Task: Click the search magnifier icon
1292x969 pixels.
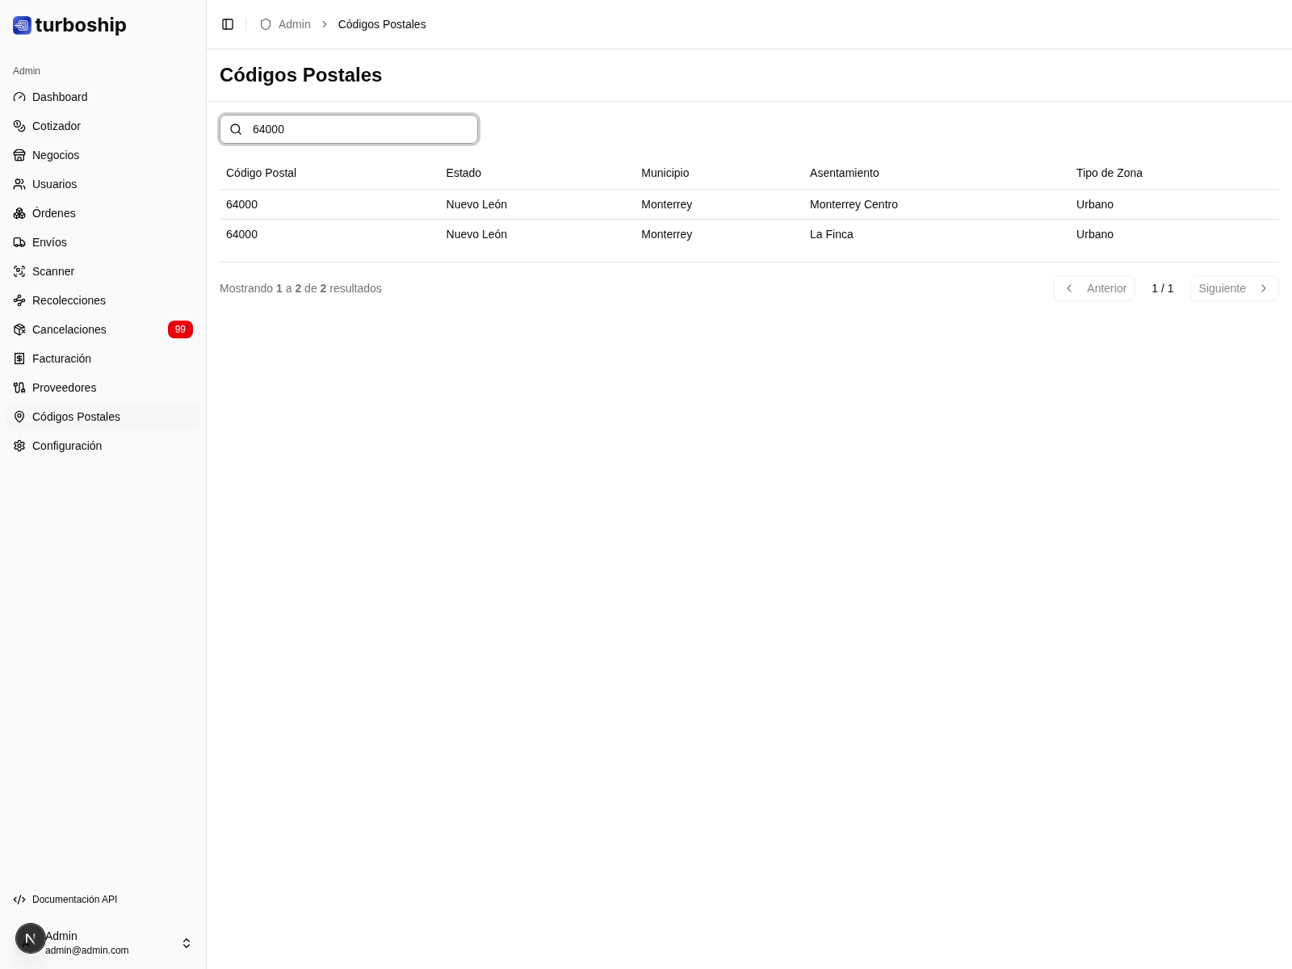Action: point(236,129)
